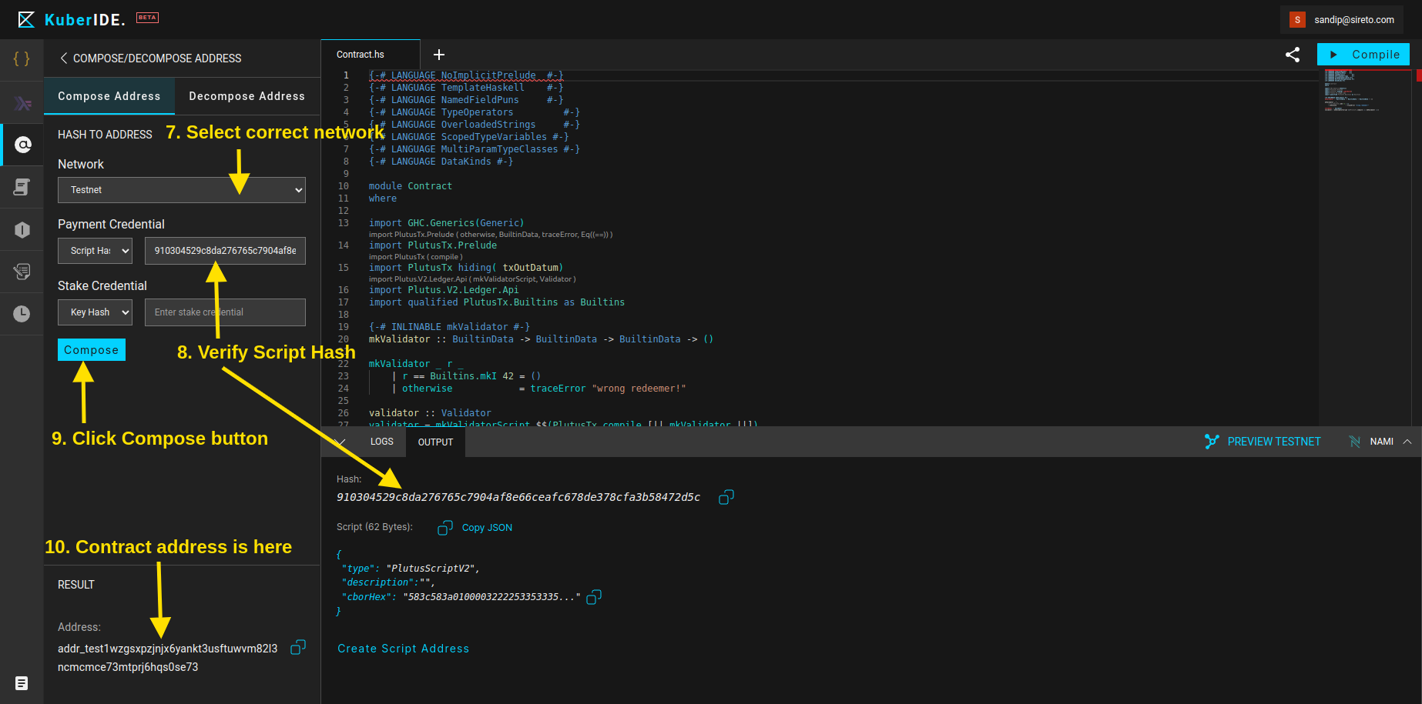Viewport: 1422px width, 704px height.
Task: Click PREVIEW TESTNET network selector
Action: [x=1274, y=442]
